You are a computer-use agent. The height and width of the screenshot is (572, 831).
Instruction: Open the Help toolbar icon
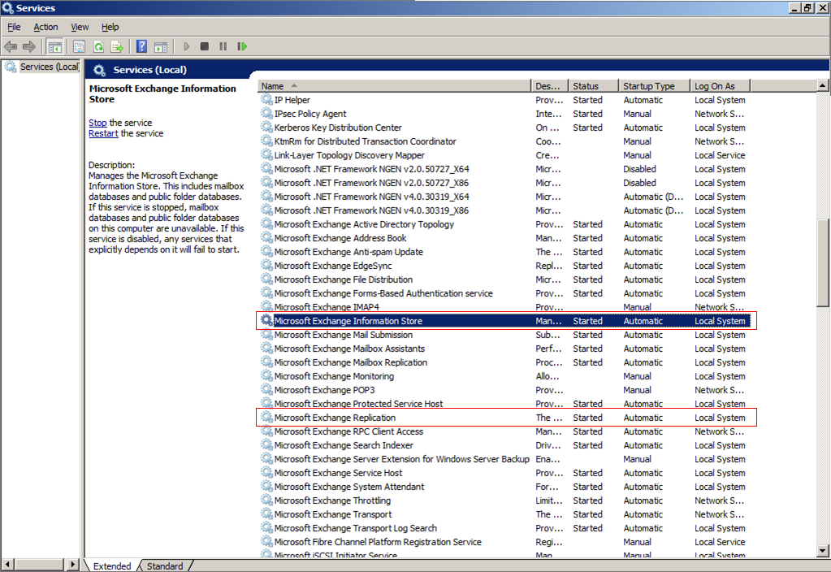coord(141,46)
